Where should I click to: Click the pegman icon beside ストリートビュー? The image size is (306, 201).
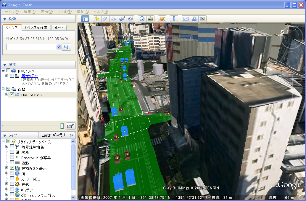coord(17,179)
